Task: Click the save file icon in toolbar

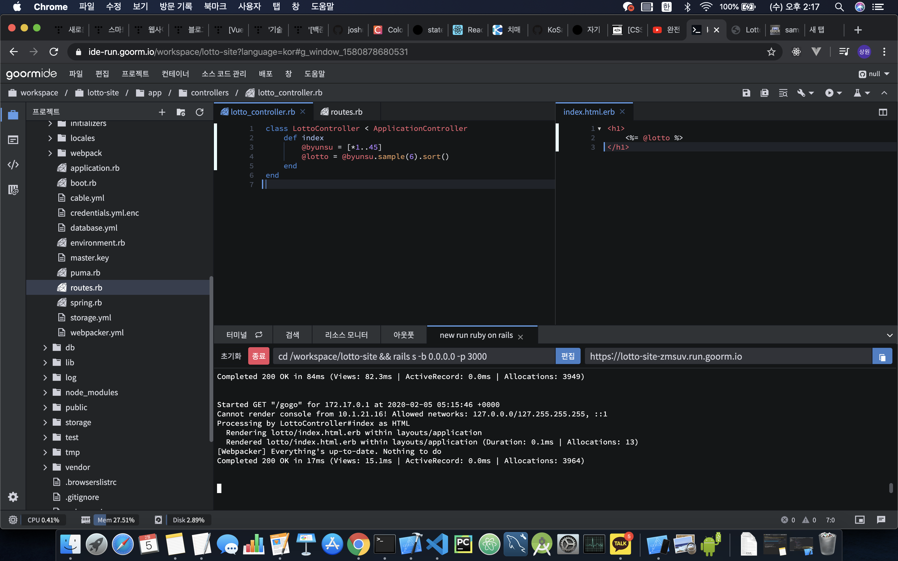Action: tap(746, 93)
